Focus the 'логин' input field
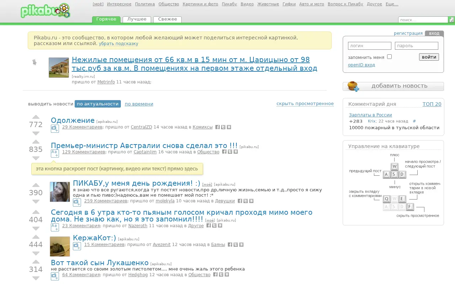The height and width of the screenshot is (284, 455). (370, 46)
